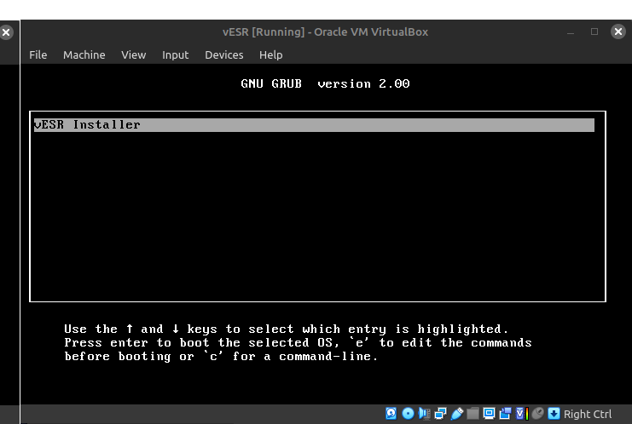Expand the View menu
The height and width of the screenshot is (424, 632).
coord(134,54)
